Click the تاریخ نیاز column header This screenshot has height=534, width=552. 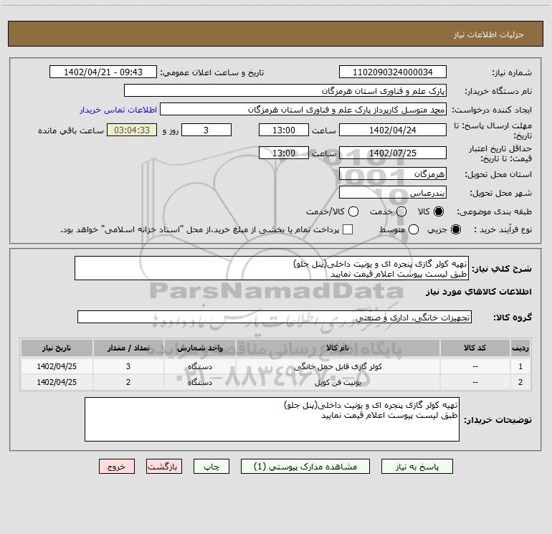[57, 348]
